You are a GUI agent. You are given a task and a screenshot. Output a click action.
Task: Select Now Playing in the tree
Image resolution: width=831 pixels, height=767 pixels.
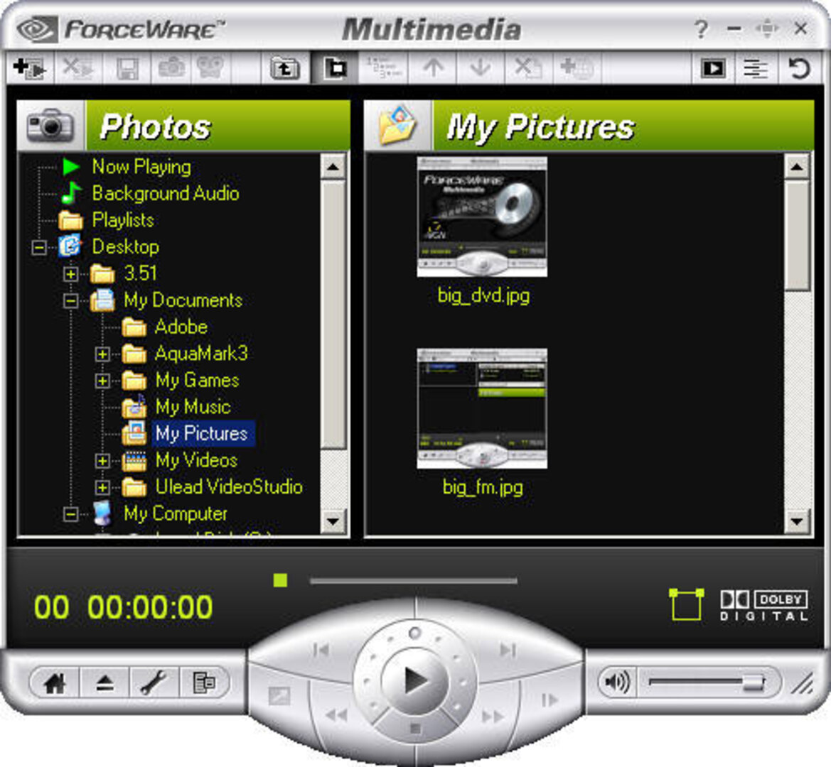pyautogui.click(x=141, y=167)
